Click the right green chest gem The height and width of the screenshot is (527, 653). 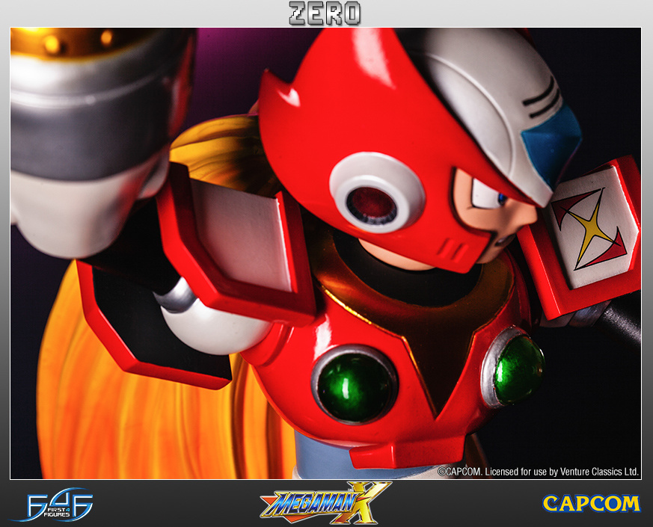[x=518, y=369]
